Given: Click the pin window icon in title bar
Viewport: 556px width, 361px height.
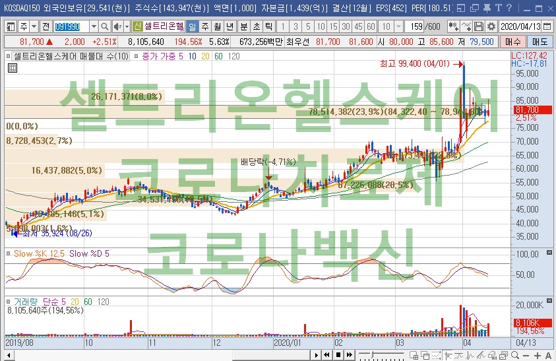Looking at the screenshot, I should pos(487,8).
